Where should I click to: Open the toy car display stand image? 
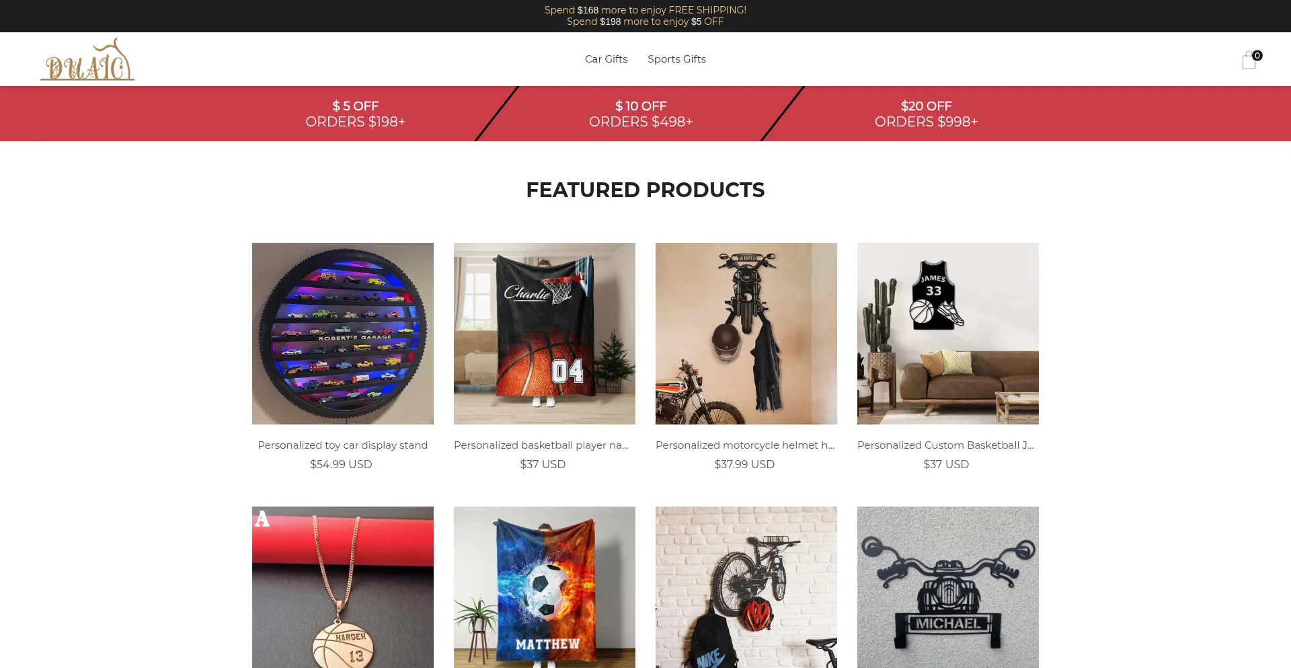pos(343,334)
